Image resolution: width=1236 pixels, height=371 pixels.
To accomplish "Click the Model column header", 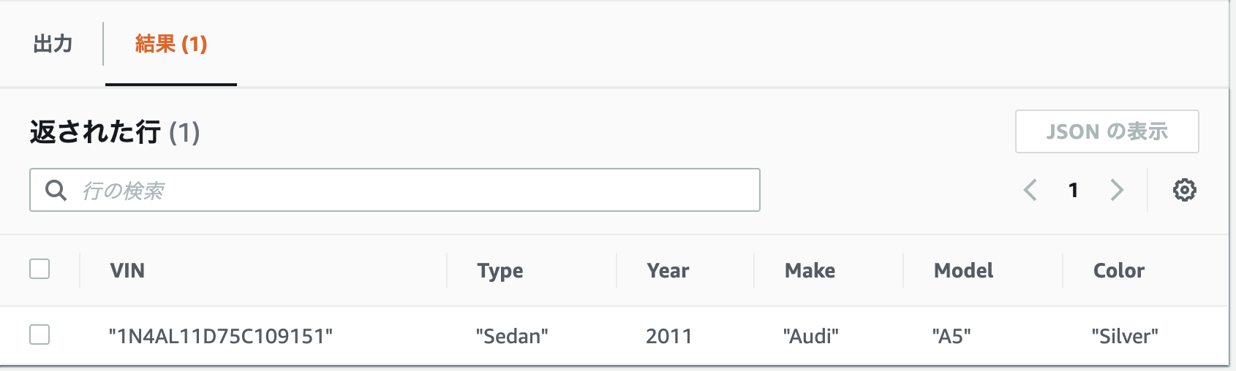I will coord(963,270).
